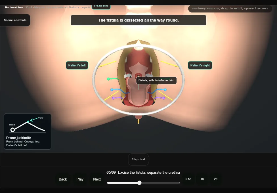This screenshot has height=193, width=277.
Task: Set playback speed to 0.5×
Action: pyautogui.click(x=188, y=179)
